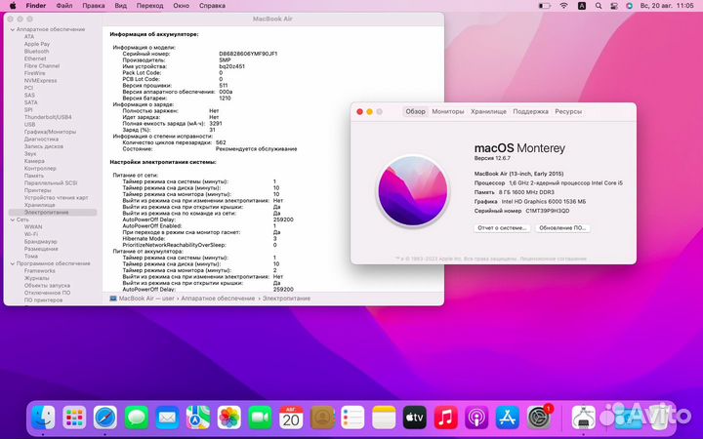The image size is (703, 439).
Task: Click the Обновление ПО... button
Action: (562, 228)
